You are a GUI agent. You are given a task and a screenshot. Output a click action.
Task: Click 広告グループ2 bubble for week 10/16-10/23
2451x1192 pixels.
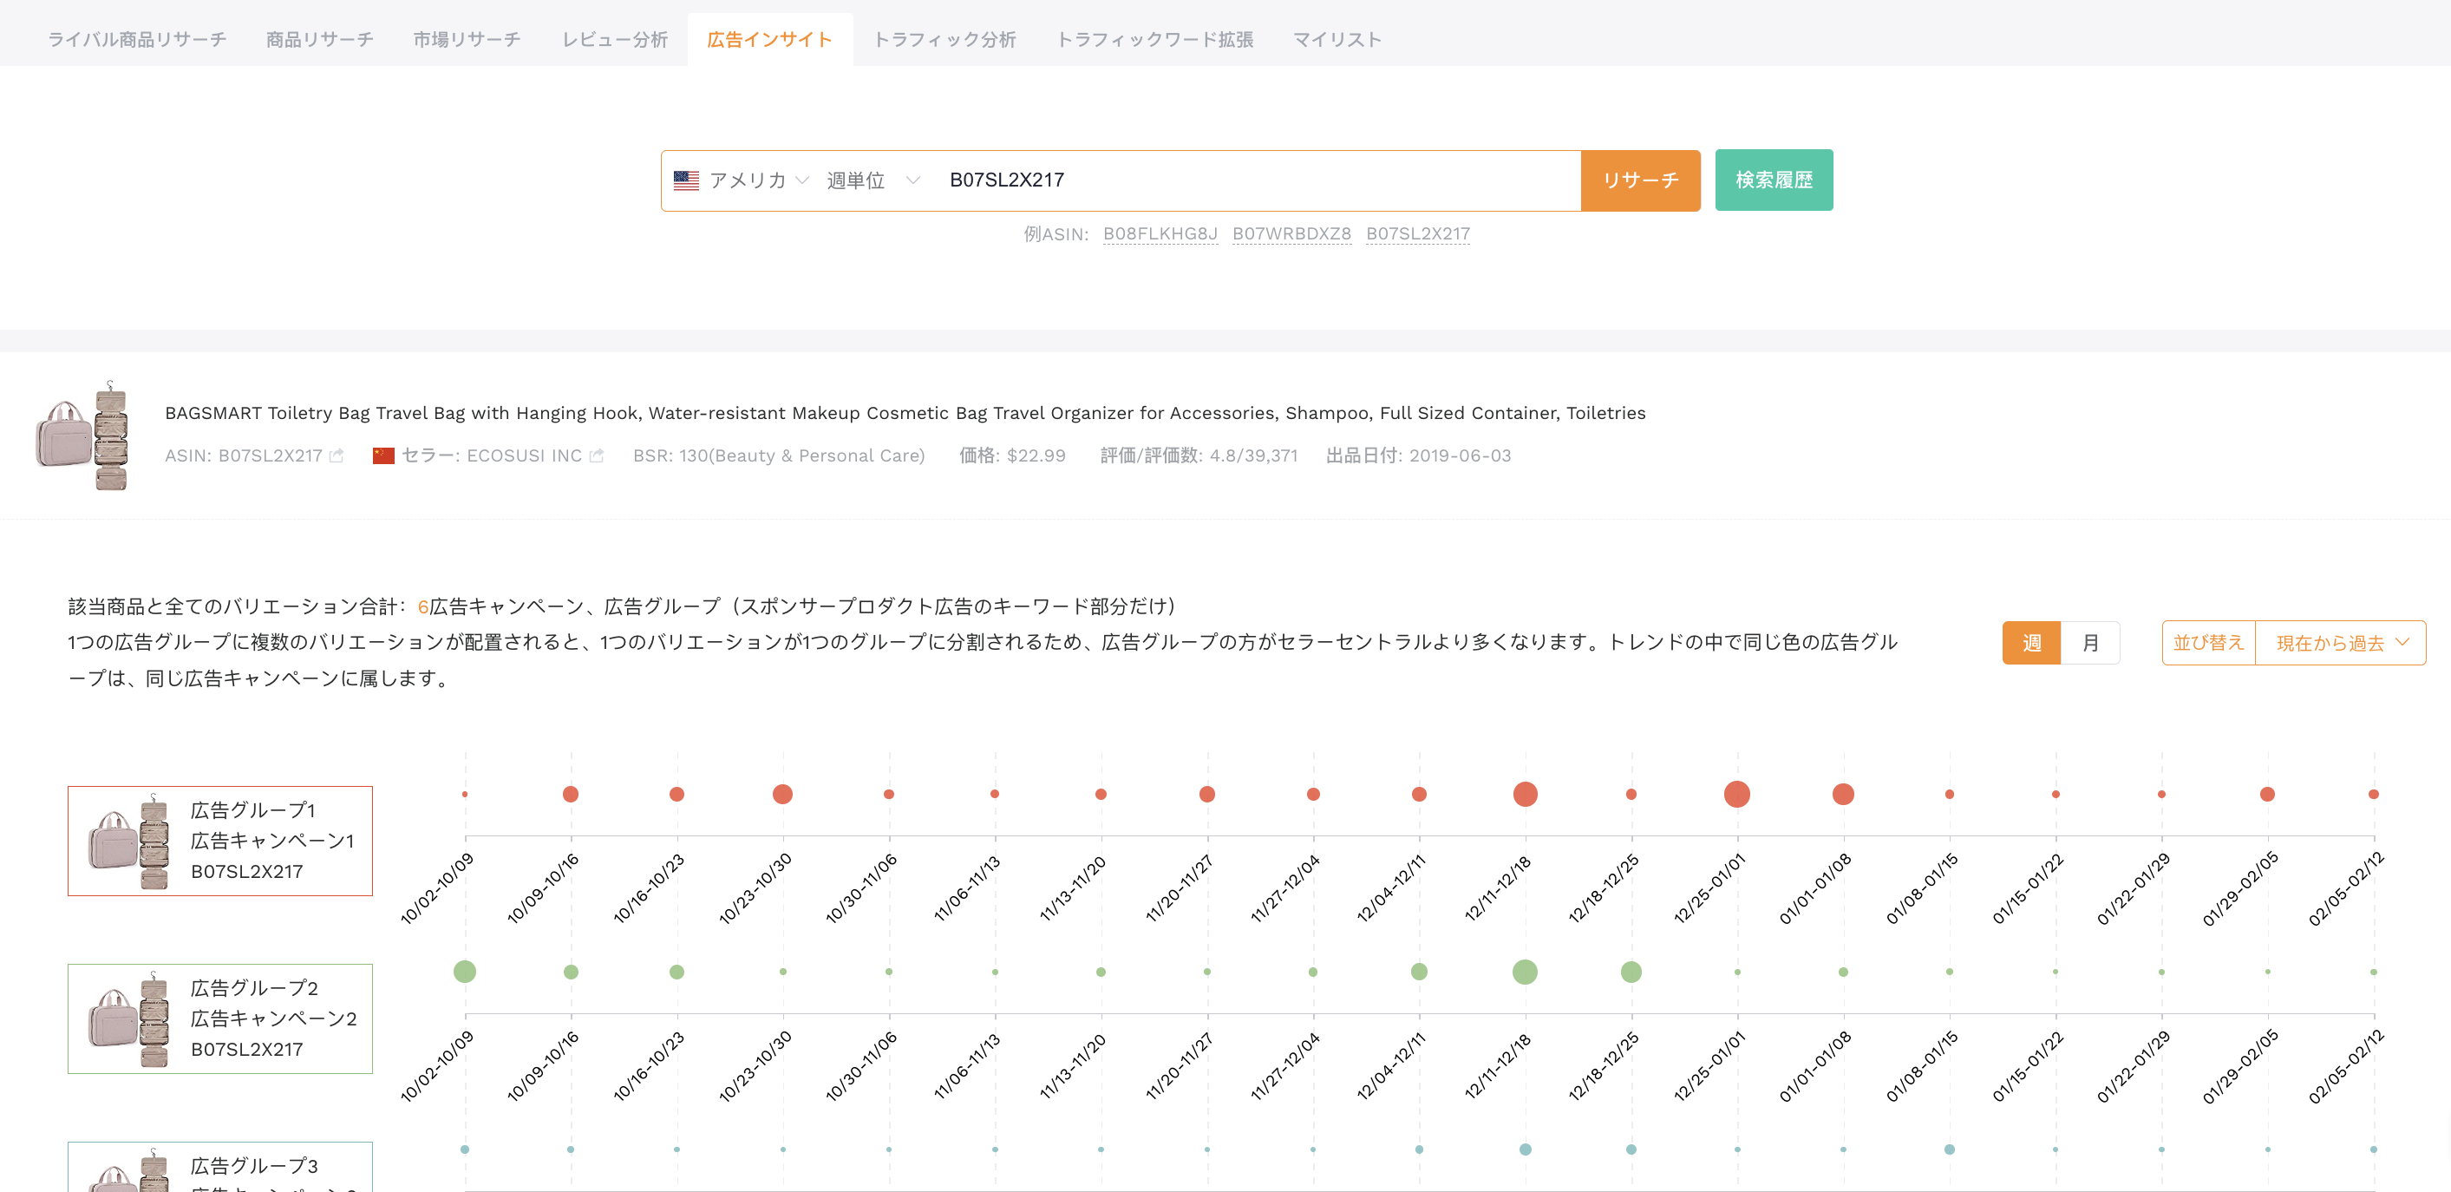(676, 972)
